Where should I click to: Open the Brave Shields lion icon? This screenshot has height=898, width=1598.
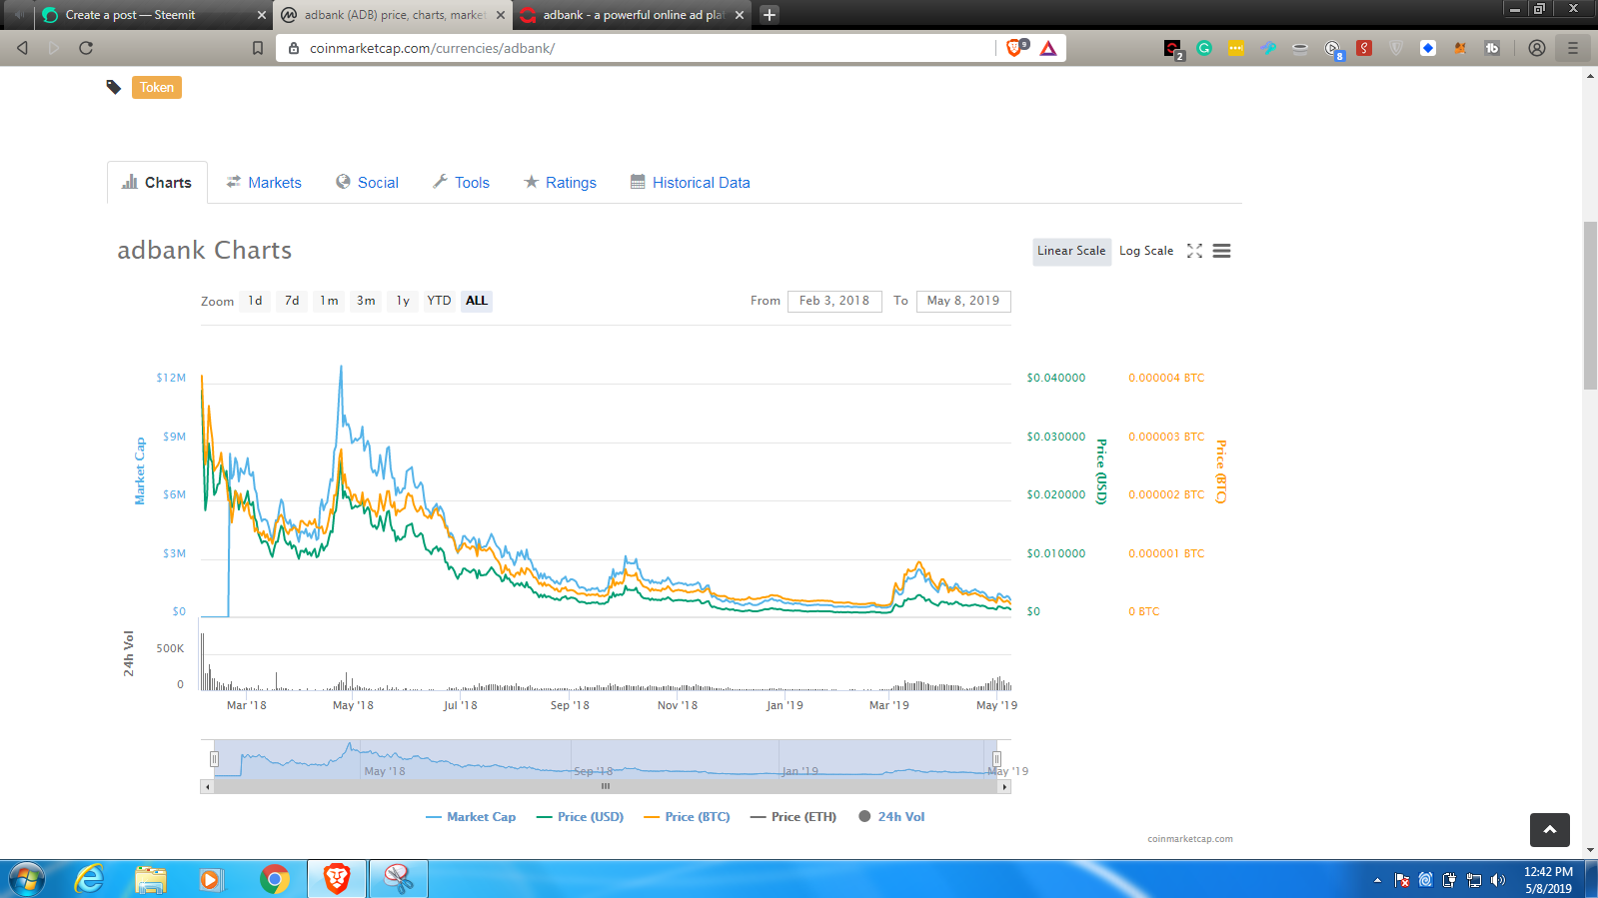click(1015, 48)
